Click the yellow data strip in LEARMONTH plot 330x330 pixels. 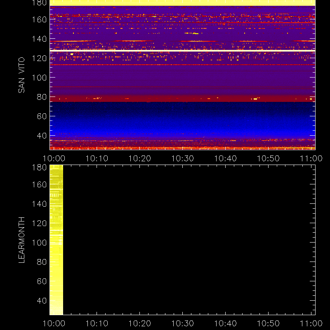tap(57, 240)
